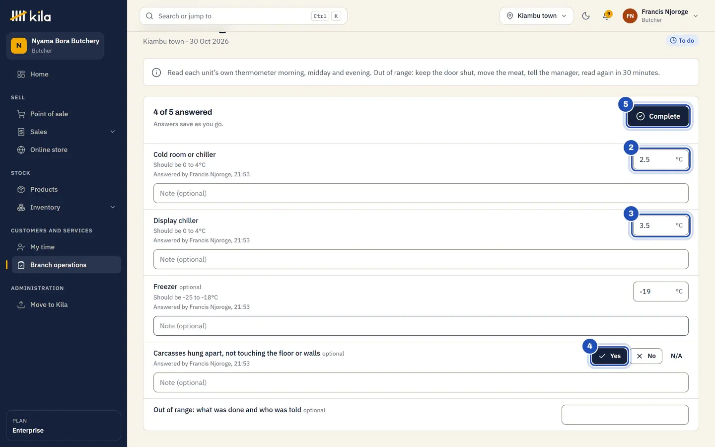Click the Point of sale cart icon
The height and width of the screenshot is (447, 715).
point(21,114)
